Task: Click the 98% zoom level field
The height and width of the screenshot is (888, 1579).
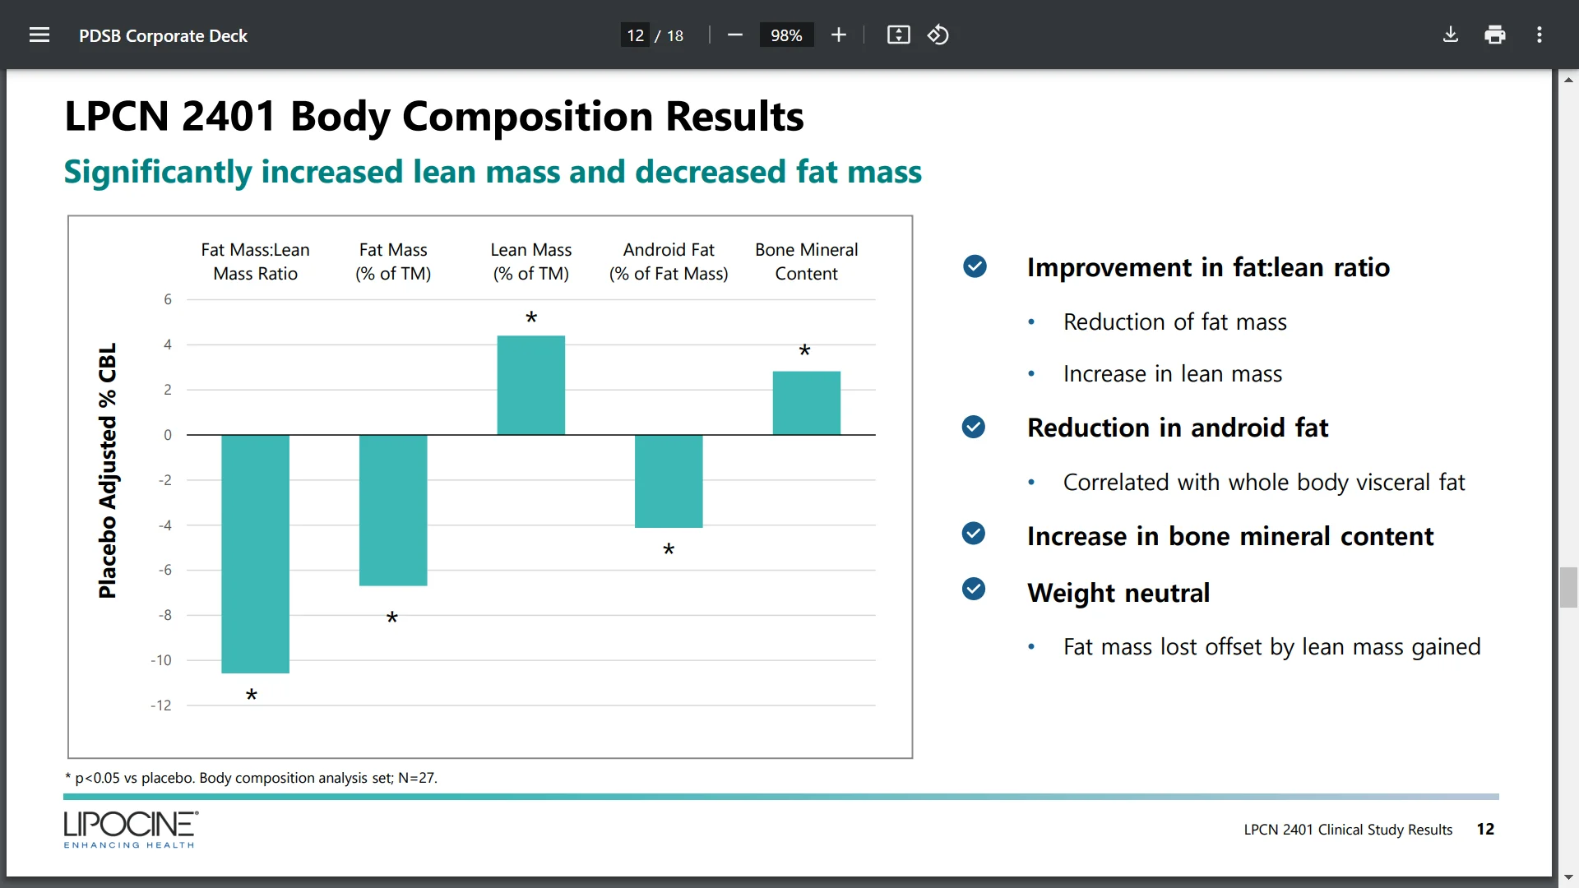Action: 786,35
